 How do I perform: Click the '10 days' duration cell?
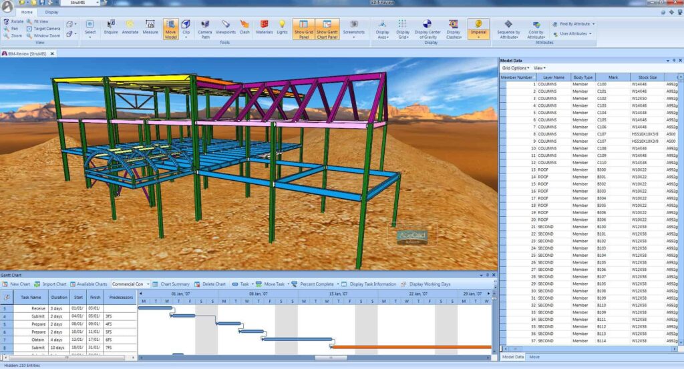tap(57, 348)
